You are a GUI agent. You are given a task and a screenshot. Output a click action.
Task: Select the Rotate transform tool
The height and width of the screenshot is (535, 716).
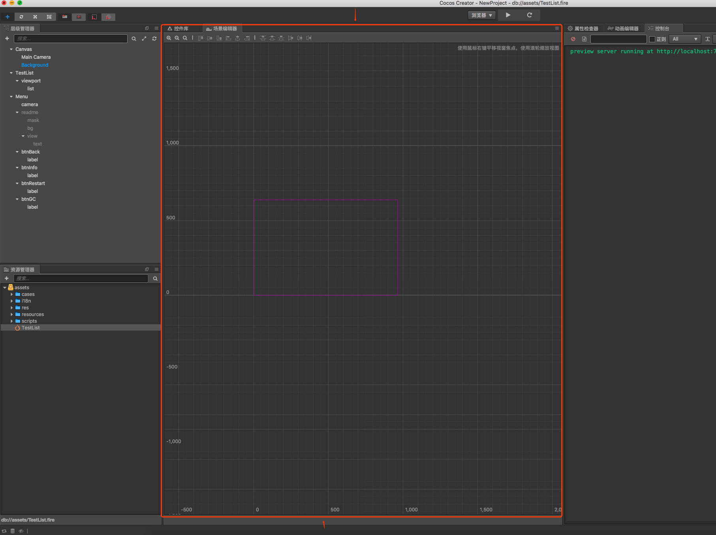pos(21,17)
